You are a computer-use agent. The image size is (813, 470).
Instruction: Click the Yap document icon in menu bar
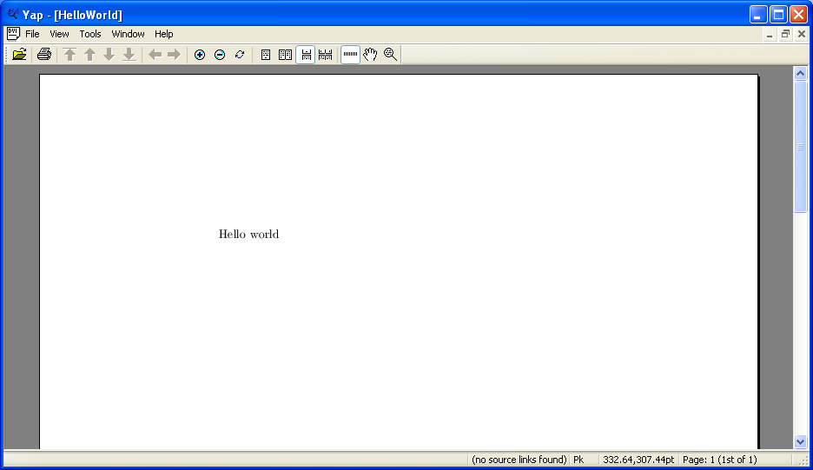(13, 34)
